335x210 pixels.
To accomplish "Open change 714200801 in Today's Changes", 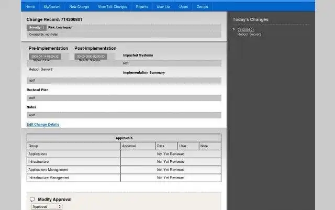I will click(245, 29).
